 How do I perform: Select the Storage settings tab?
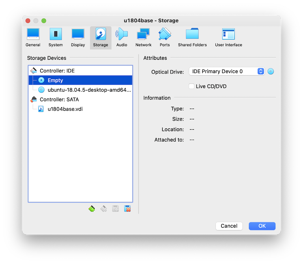click(x=101, y=38)
